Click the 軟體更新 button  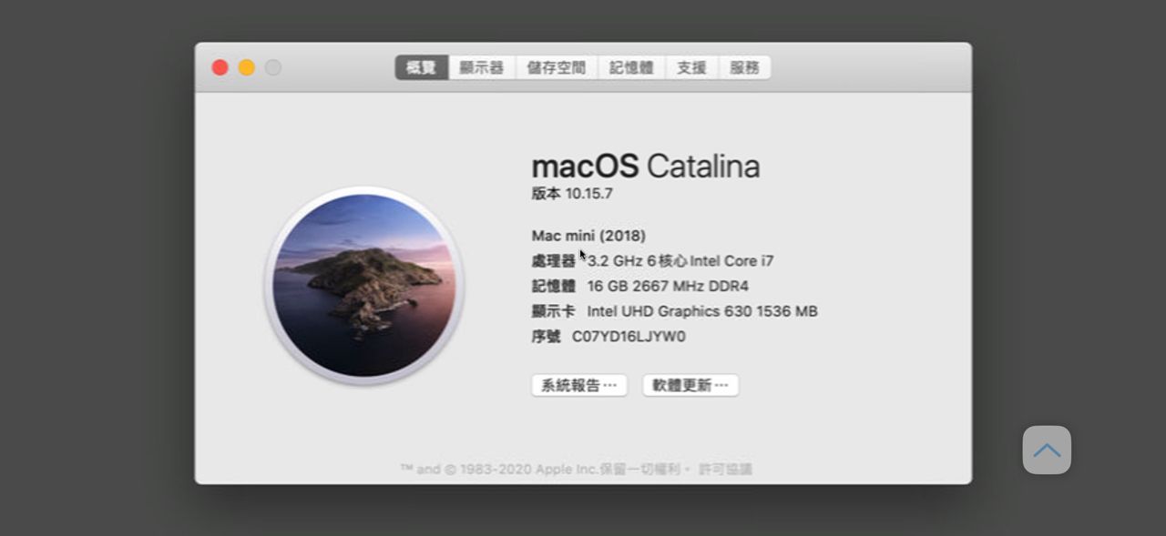tap(690, 385)
